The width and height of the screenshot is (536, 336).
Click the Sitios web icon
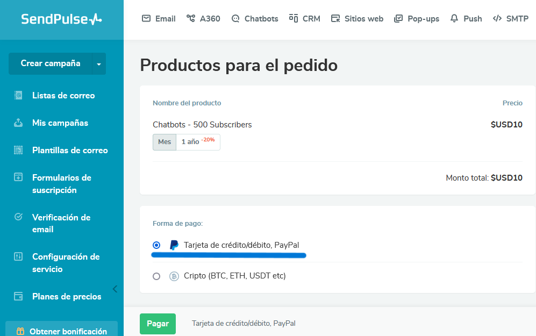[335, 18]
